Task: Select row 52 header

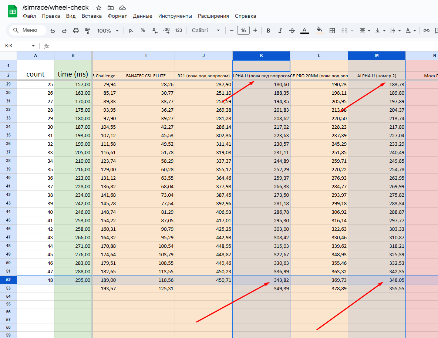Action: coord(9,280)
